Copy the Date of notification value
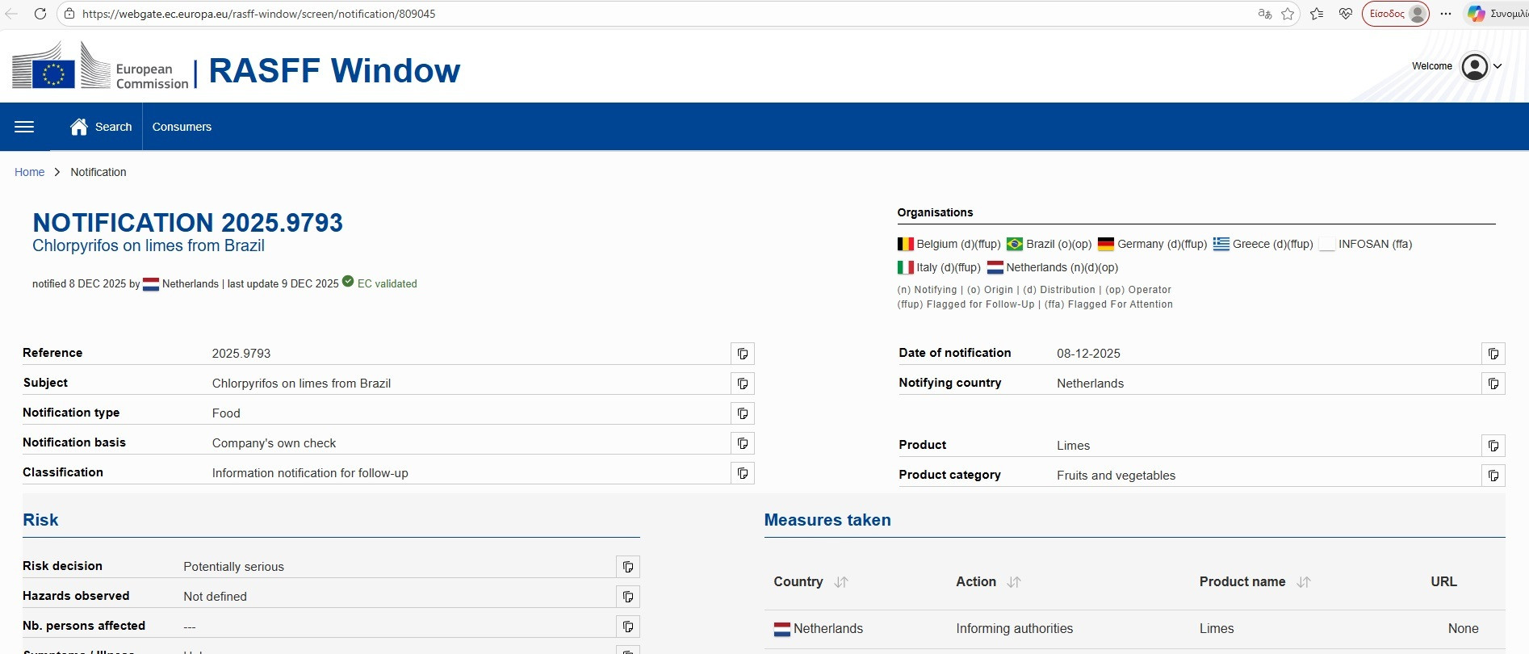This screenshot has height=654, width=1529. (x=1493, y=354)
